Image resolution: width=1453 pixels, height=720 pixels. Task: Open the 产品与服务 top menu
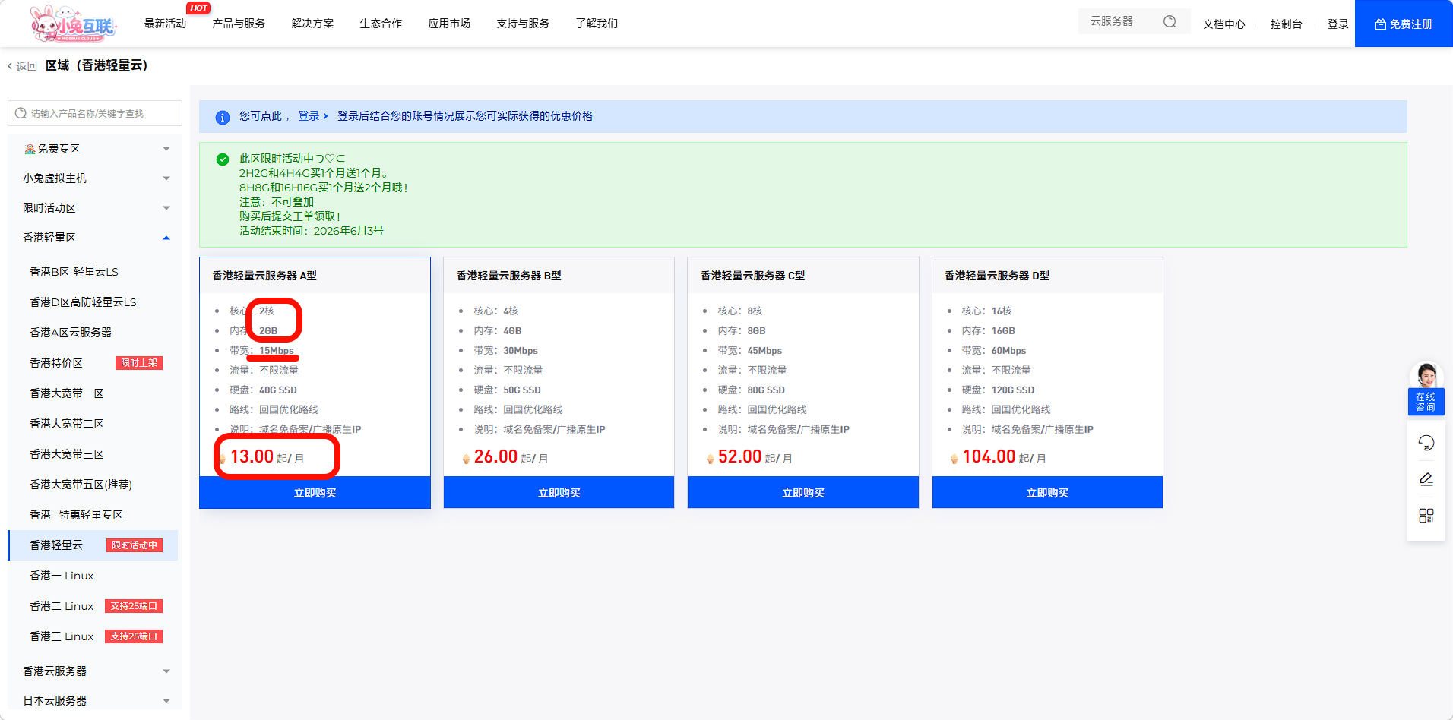[x=239, y=24]
